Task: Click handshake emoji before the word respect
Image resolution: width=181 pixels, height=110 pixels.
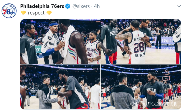Action: pyautogui.click(x=23, y=13)
